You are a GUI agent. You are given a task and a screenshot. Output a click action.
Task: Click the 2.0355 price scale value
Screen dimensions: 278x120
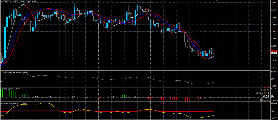tap(274, 24)
